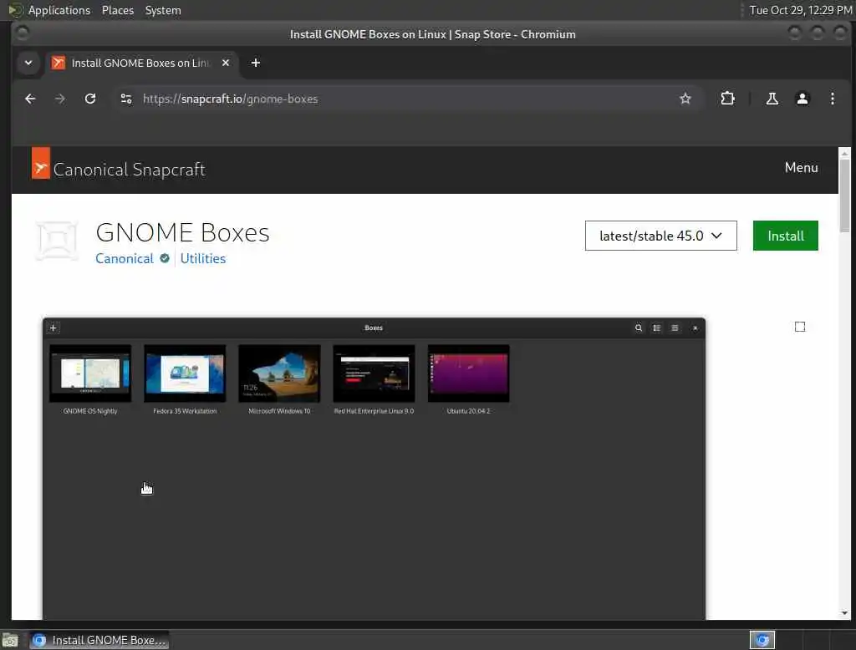
Task: Click the green Install button
Action: click(785, 236)
